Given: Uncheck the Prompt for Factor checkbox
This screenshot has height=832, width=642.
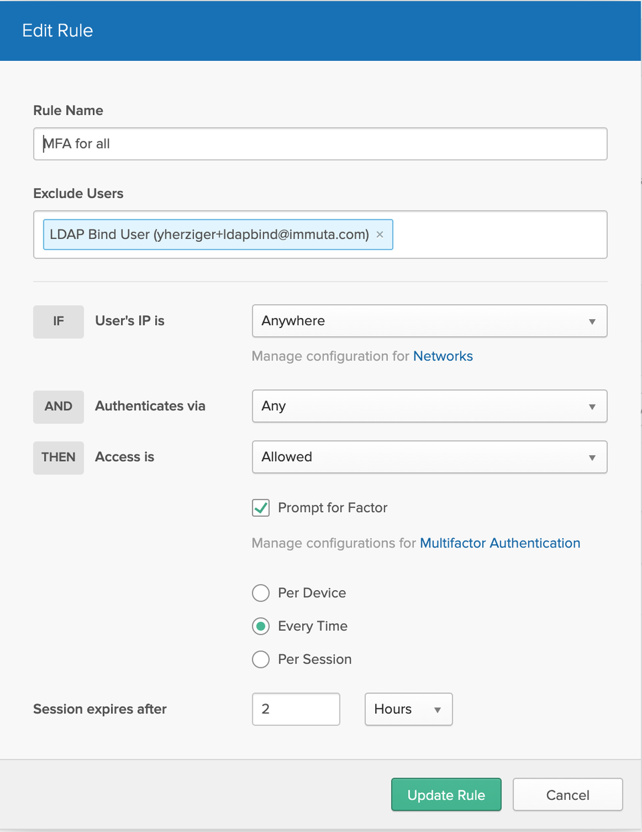Looking at the screenshot, I should (261, 508).
